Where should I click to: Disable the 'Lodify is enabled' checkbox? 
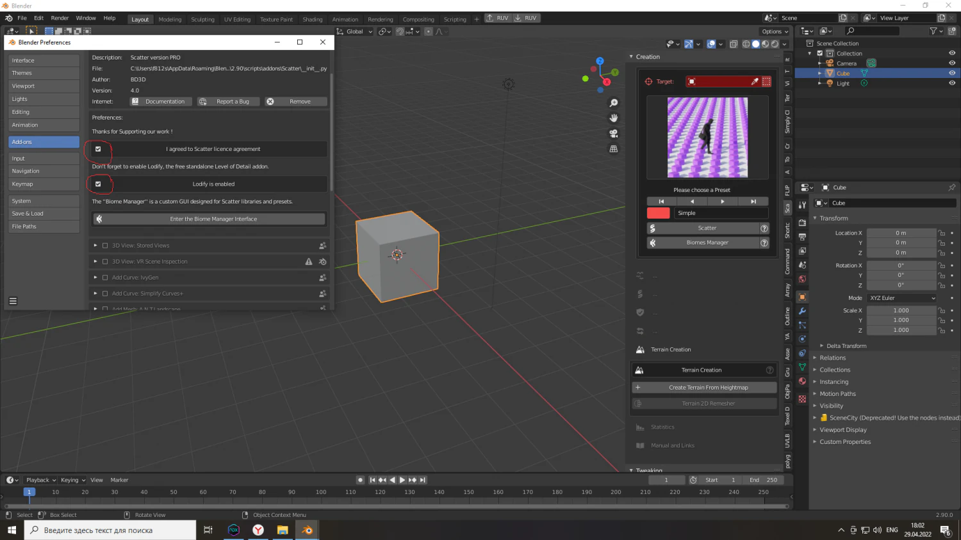[99, 184]
